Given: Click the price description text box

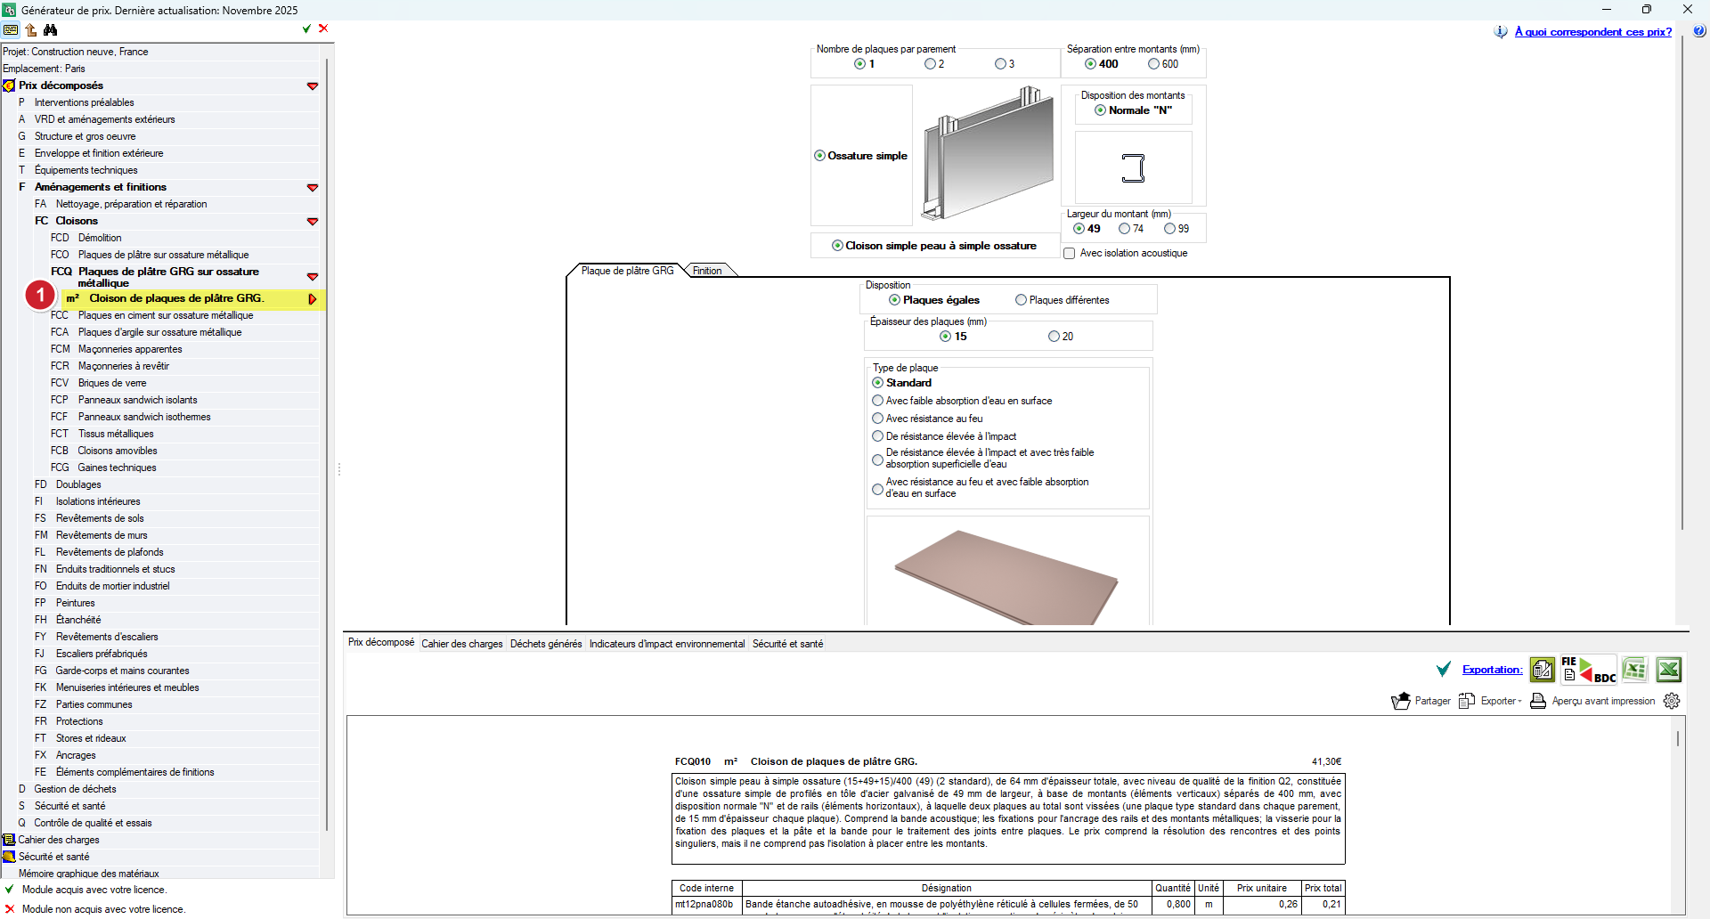Looking at the screenshot, I should tap(1008, 818).
